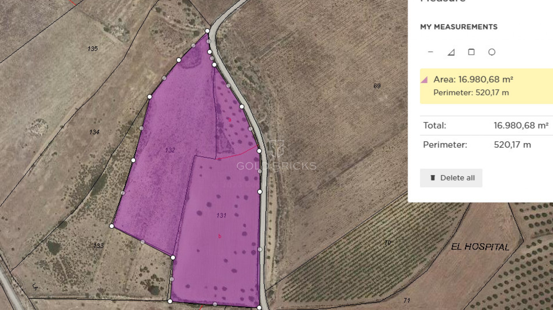Click parcel label 132 on the map
This screenshot has height=310, width=553.
[x=170, y=150]
